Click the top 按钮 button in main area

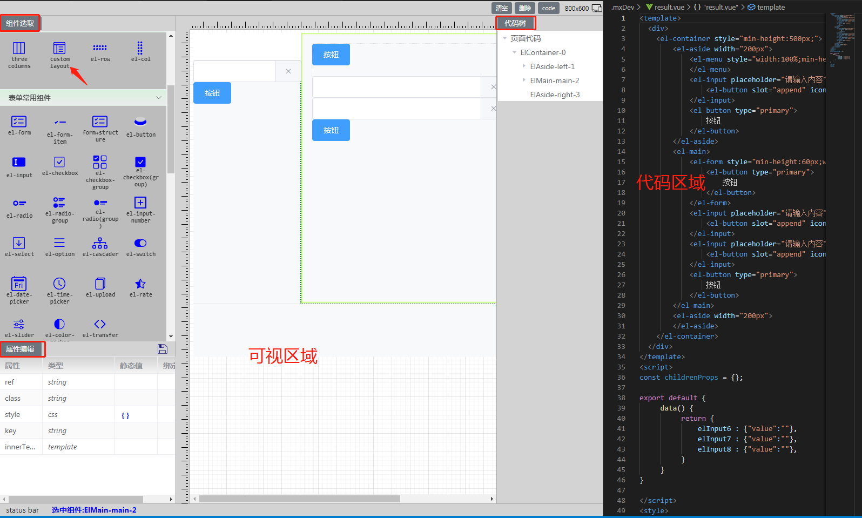tap(331, 55)
